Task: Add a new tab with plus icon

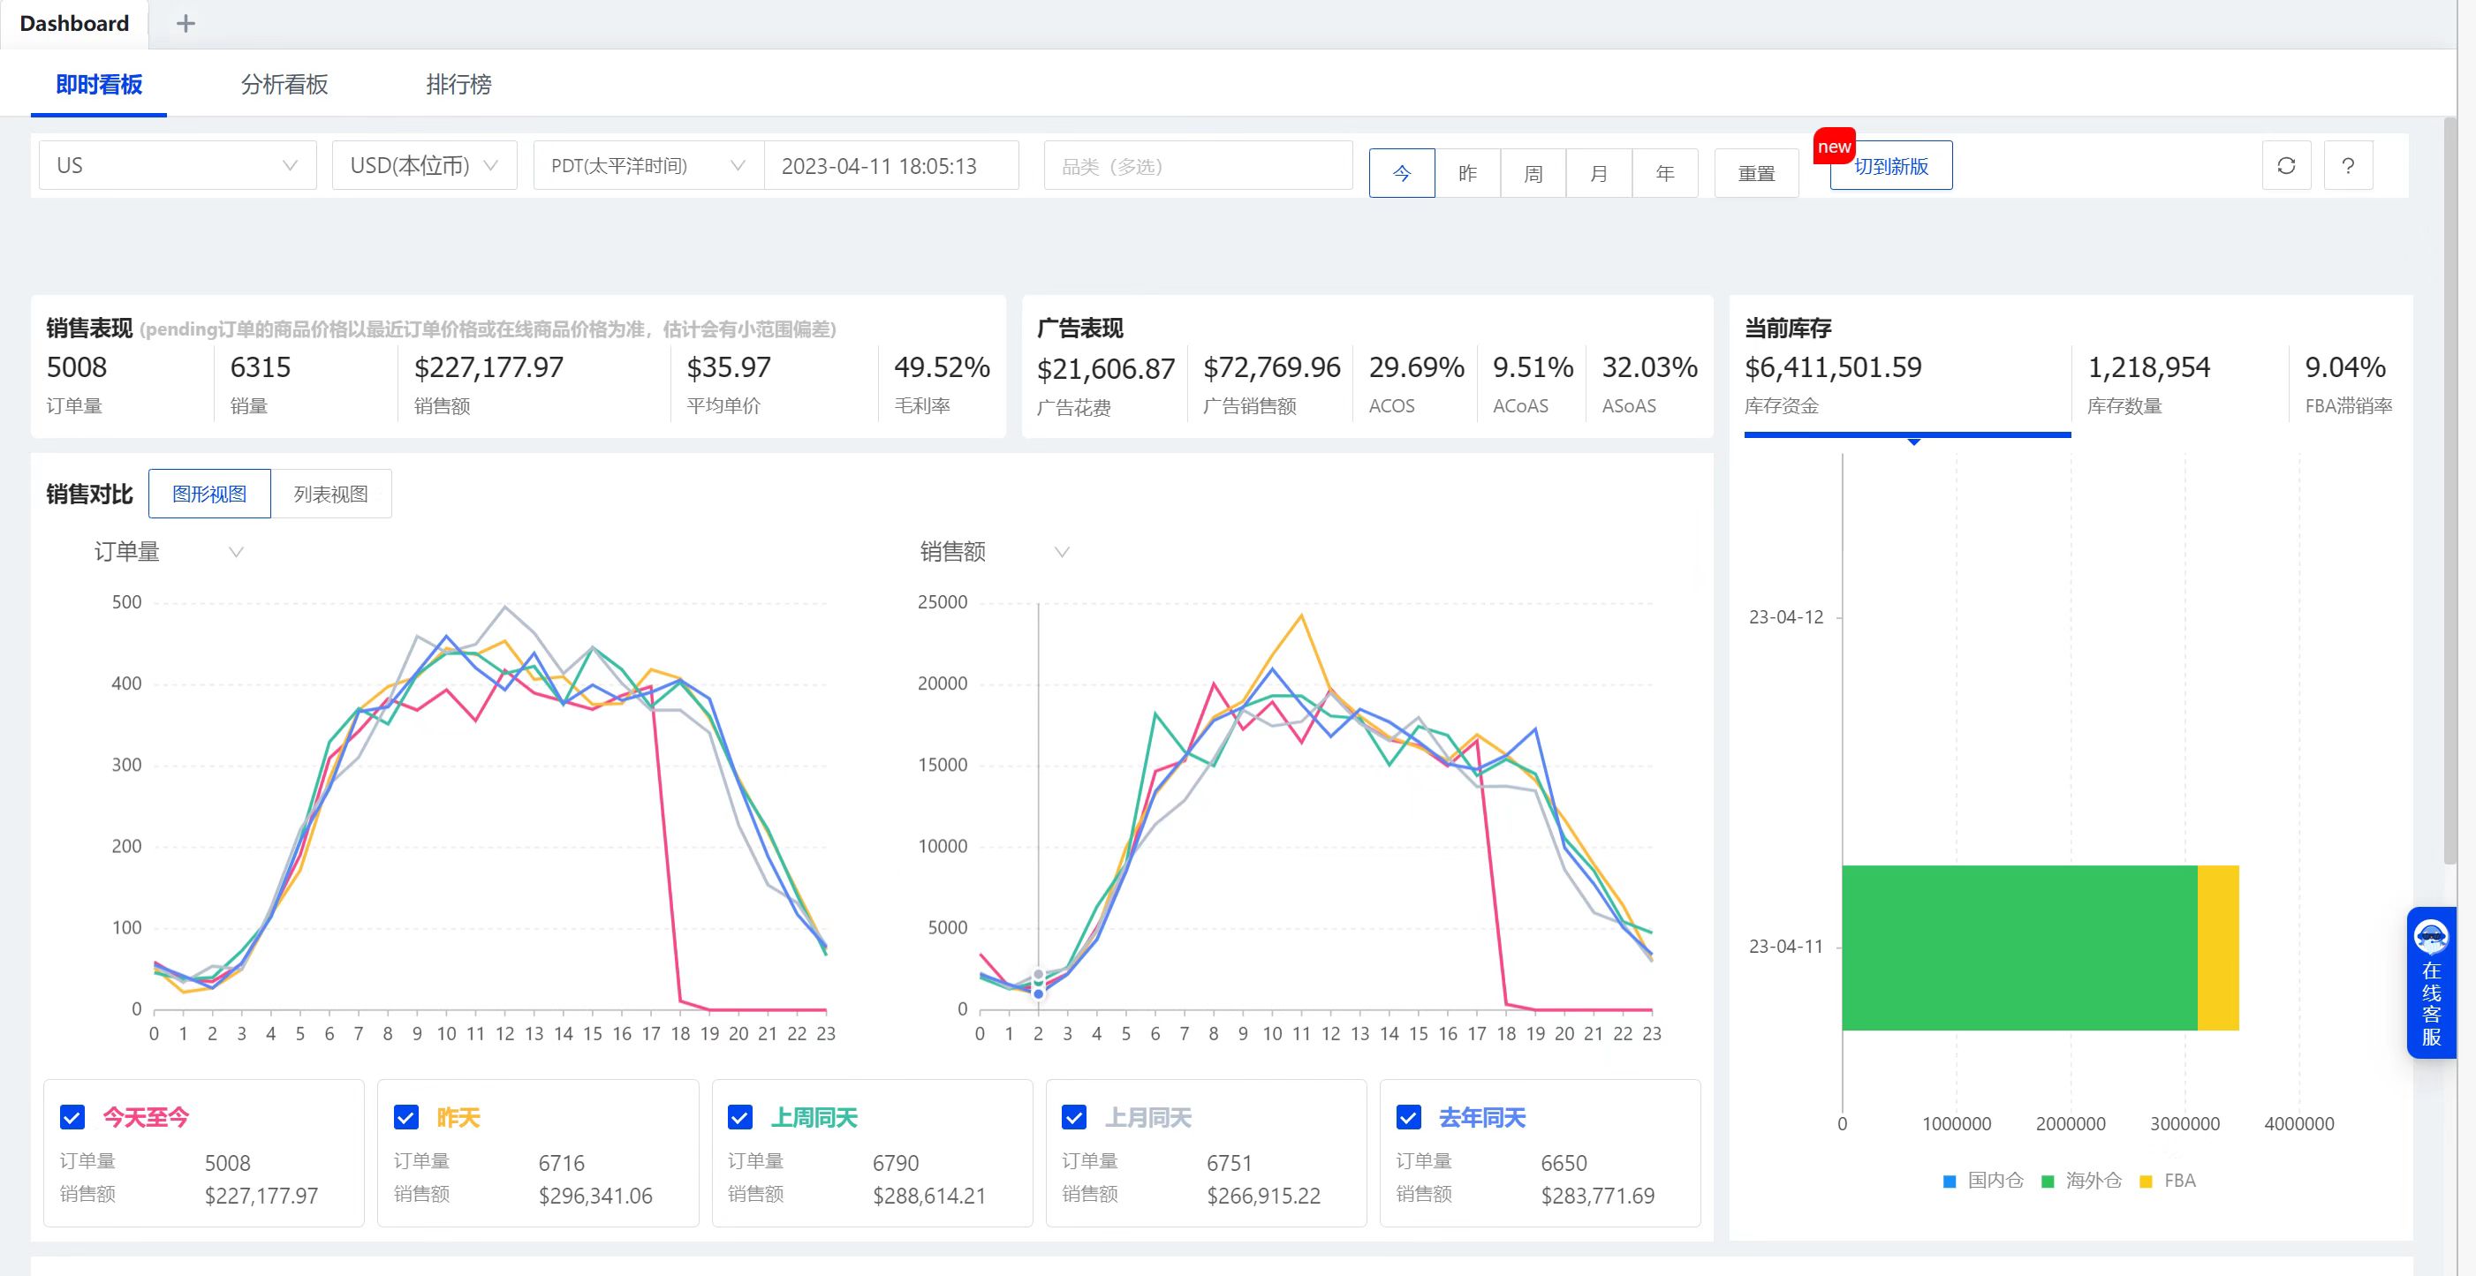Action: [x=186, y=23]
